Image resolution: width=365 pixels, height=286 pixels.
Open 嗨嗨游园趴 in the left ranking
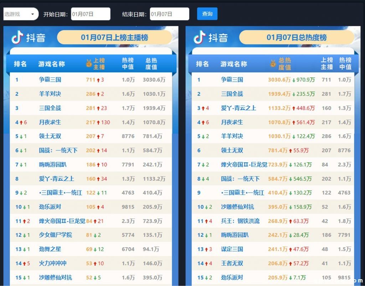[x=53, y=165]
